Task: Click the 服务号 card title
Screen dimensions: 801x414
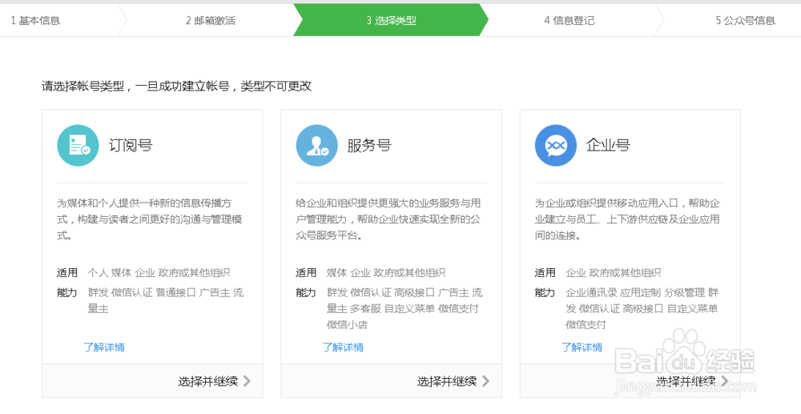Action: point(369,146)
